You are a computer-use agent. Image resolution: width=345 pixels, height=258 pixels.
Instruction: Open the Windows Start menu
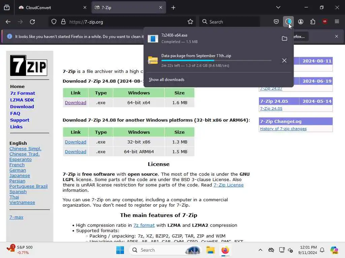pyautogui.click(x=120, y=250)
